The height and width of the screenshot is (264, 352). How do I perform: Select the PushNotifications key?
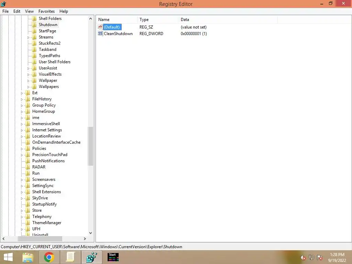pyautogui.click(x=48, y=161)
